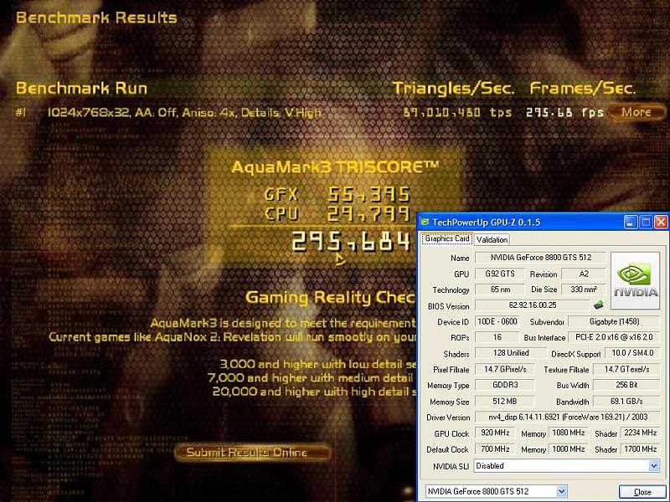Screen dimensions: 670x502
Task: Select the Bus Interface value PCI-E 2.0 x16
Action: click(614, 337)
